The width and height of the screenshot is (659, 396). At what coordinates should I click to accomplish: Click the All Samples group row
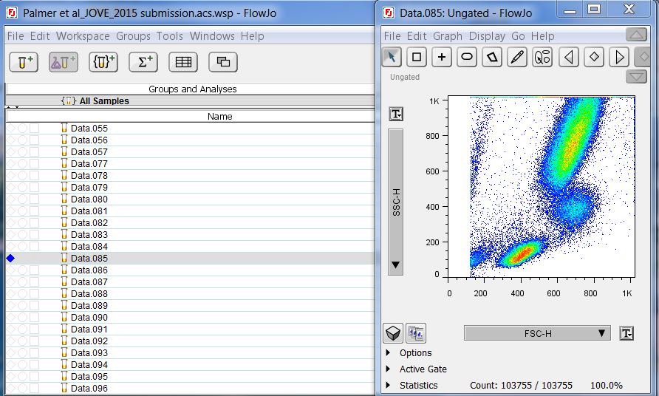point(103,101)
